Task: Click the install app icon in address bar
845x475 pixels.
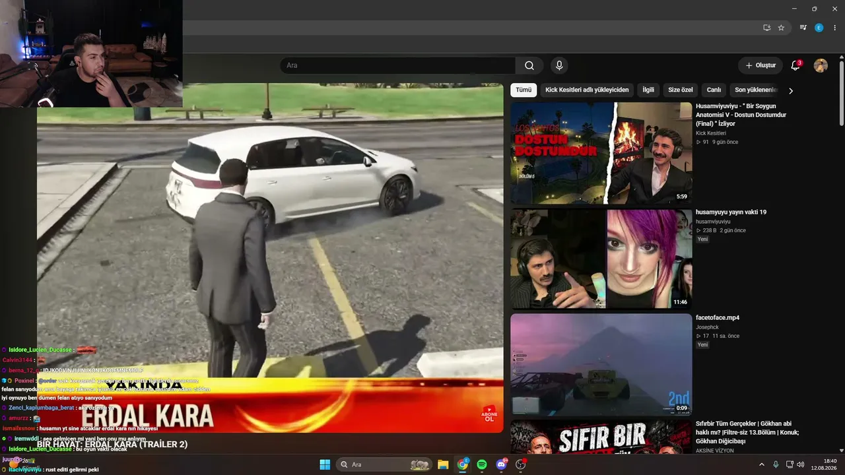Action: [x=766, y=28]
